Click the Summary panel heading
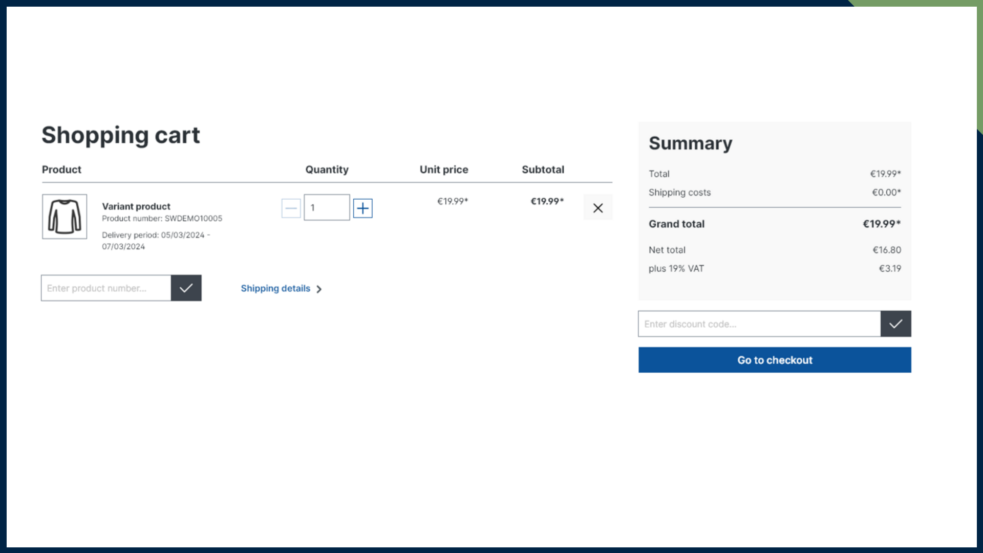Screen dimensions: 983x553 pyautogui.click(x=690, y=143)
